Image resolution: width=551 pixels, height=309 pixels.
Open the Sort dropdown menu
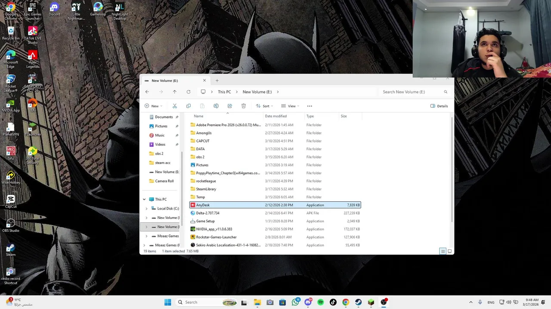point(264,106)
